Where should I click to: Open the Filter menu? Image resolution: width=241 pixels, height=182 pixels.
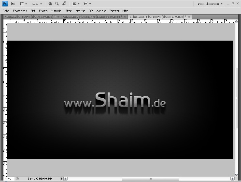point(69,11)
